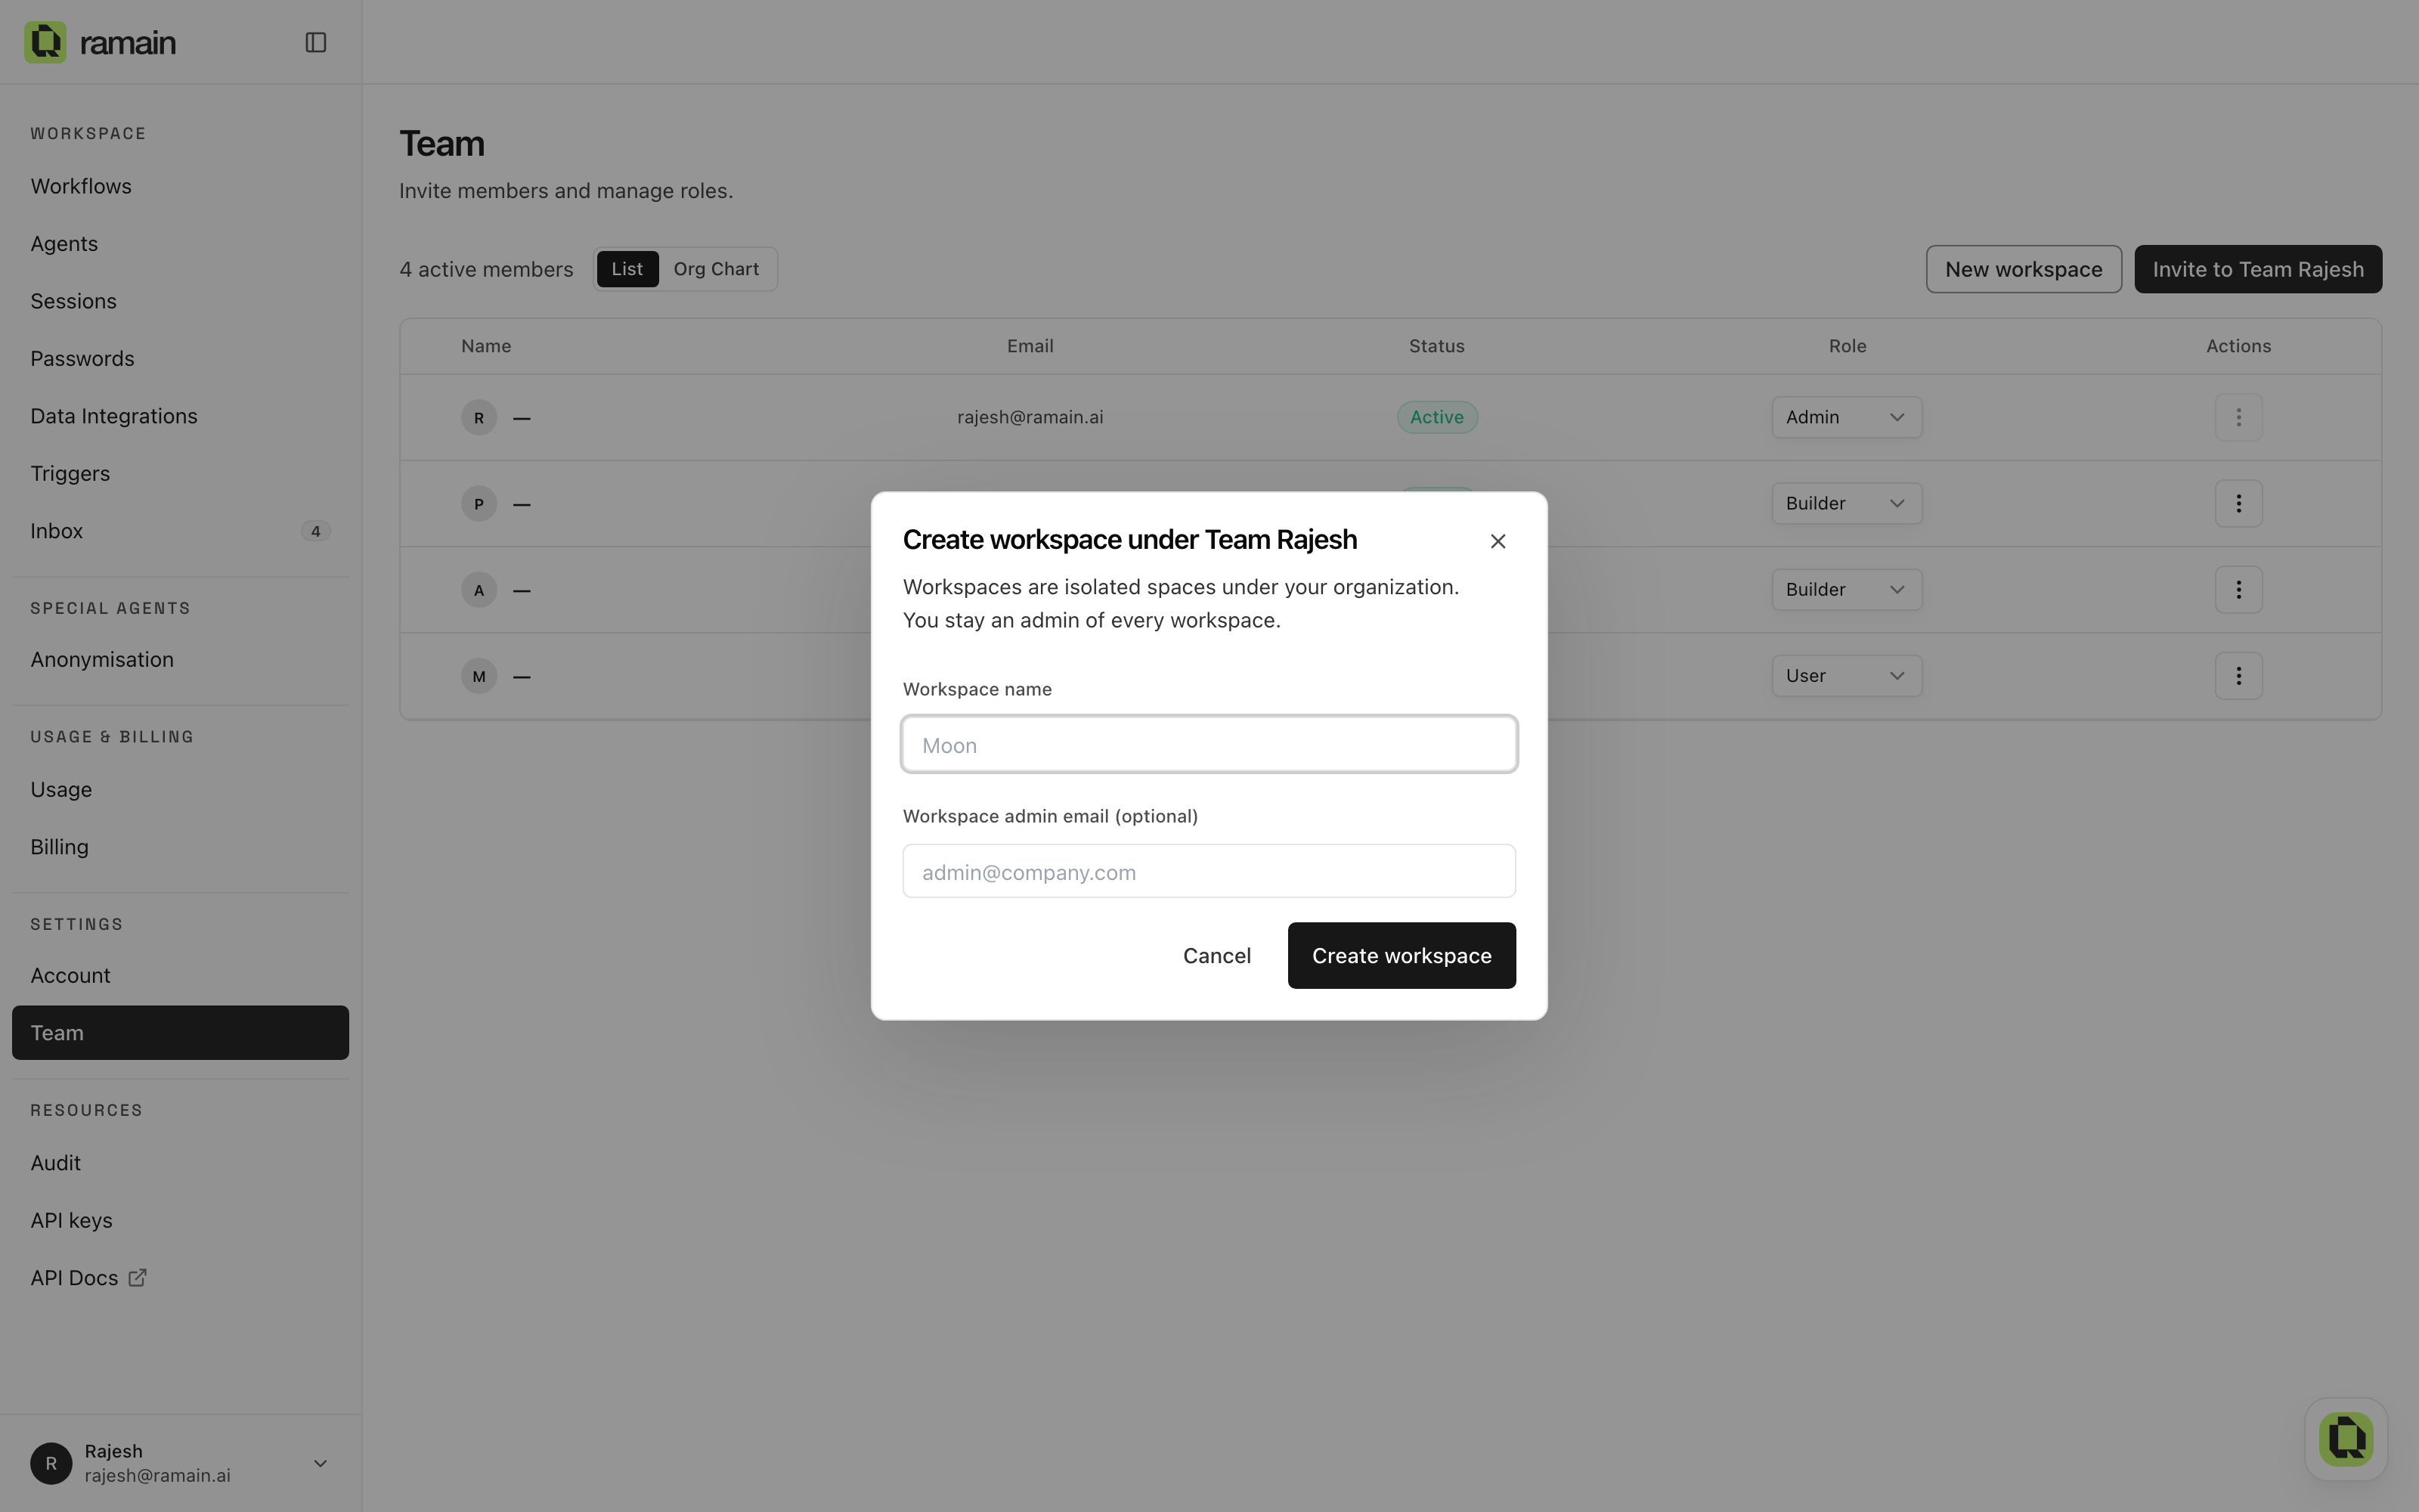
Task: Click the A member avatar
Action: 479,590
